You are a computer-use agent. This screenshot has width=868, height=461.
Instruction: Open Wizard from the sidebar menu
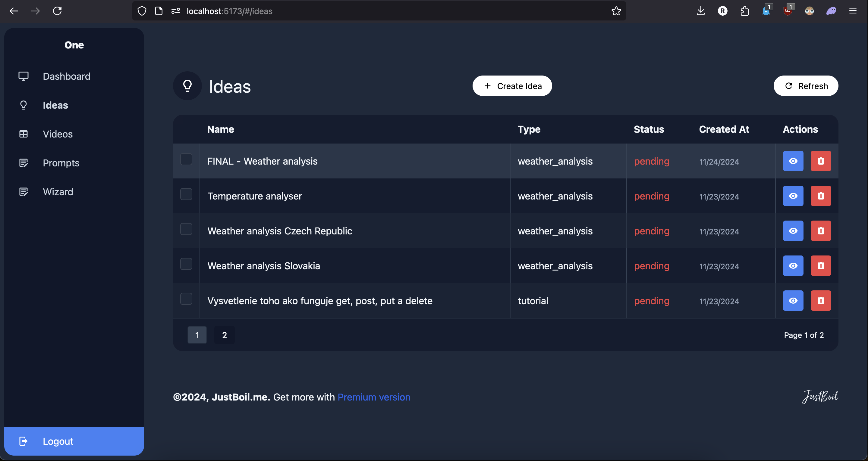pyautogui.click(x=58, y=192)
